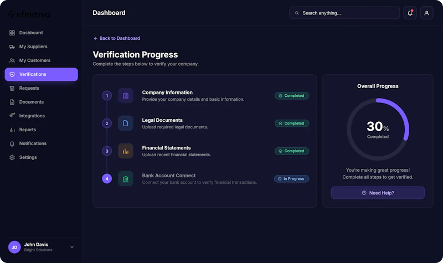The width and height of the screenshot is (443, 263).
Task: Click the Financial Statements step title
Action: click(x=167, y=148)
